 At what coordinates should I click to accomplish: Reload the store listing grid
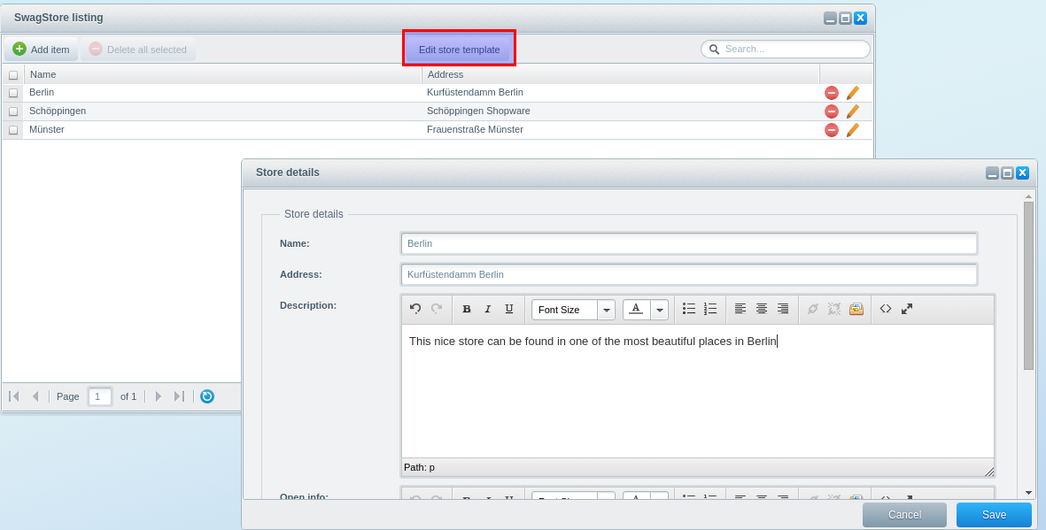tap(207, 396)
